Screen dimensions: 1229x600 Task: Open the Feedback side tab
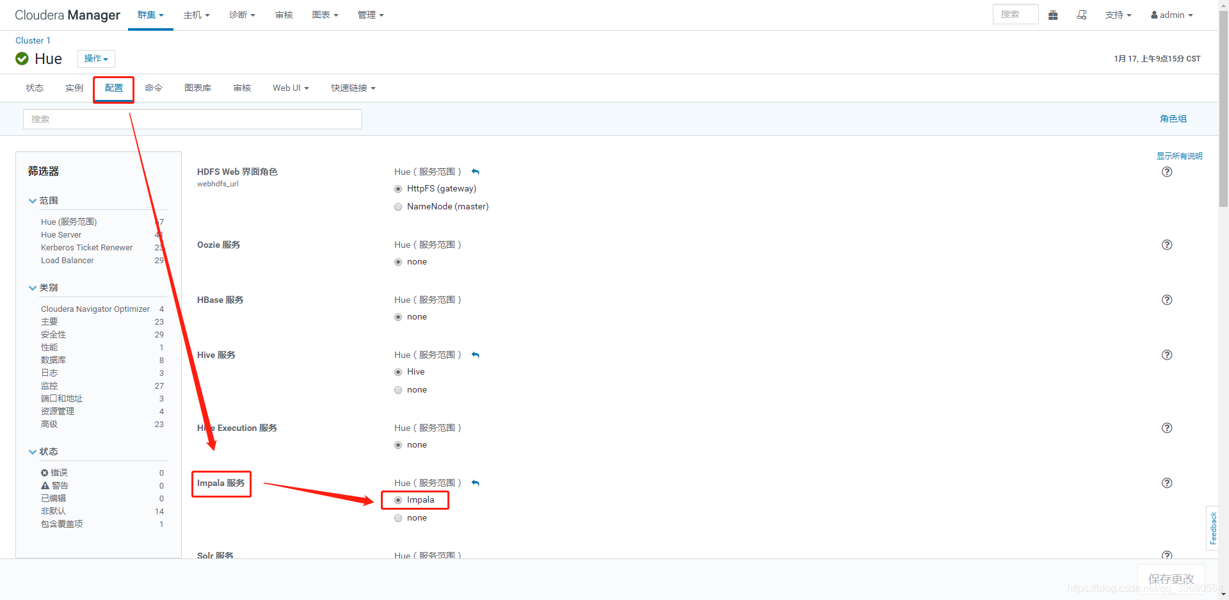click(1212, 528)
